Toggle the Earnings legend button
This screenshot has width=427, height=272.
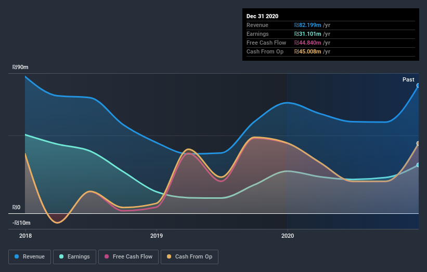[74, 257]
